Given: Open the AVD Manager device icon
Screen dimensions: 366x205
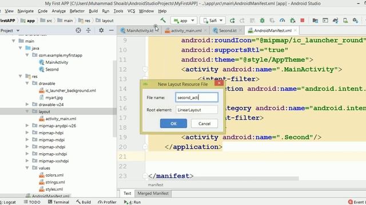Looking at the screenshot, I should coord(345,20).
